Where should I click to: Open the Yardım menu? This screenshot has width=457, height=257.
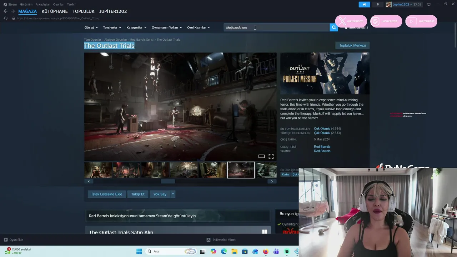tap(71, 4)
